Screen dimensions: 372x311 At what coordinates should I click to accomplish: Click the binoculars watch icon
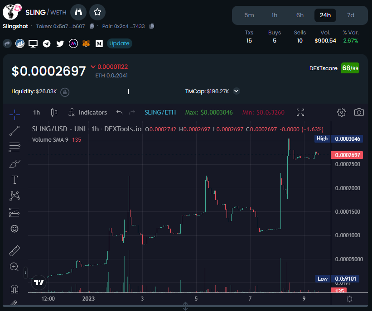click(78, 12)
